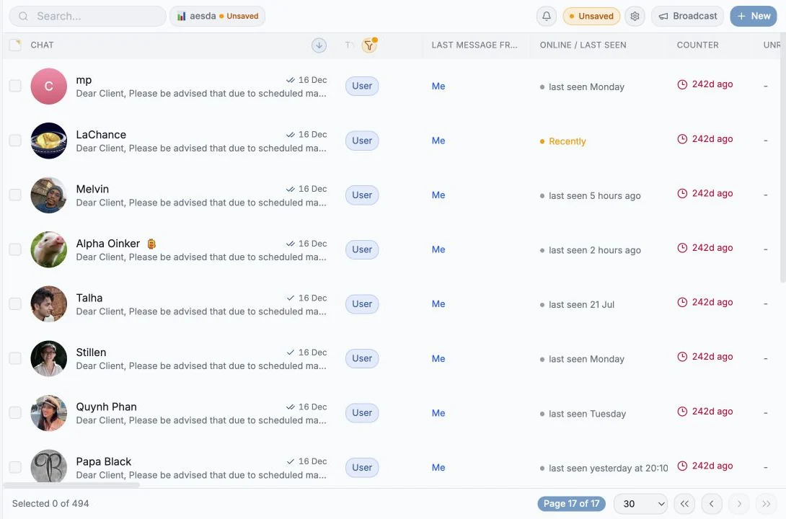
Task: Click the clock icon in mp row
Action: tap(682, 84)
